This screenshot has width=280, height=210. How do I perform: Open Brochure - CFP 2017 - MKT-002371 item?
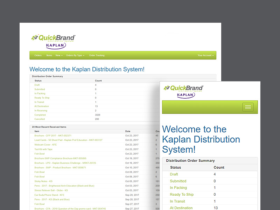pyautogui.click(x=53, y=136)
